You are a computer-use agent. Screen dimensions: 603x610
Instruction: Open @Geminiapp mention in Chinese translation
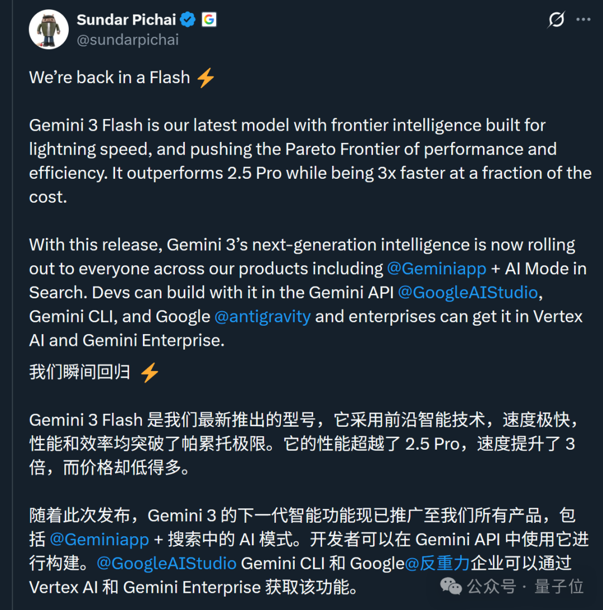tap(99, 539)
